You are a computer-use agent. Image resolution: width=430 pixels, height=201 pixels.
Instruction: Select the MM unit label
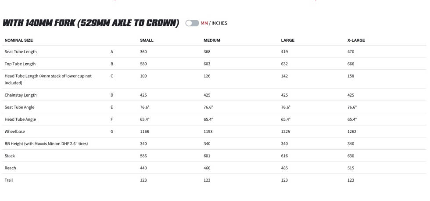[204, 23]
